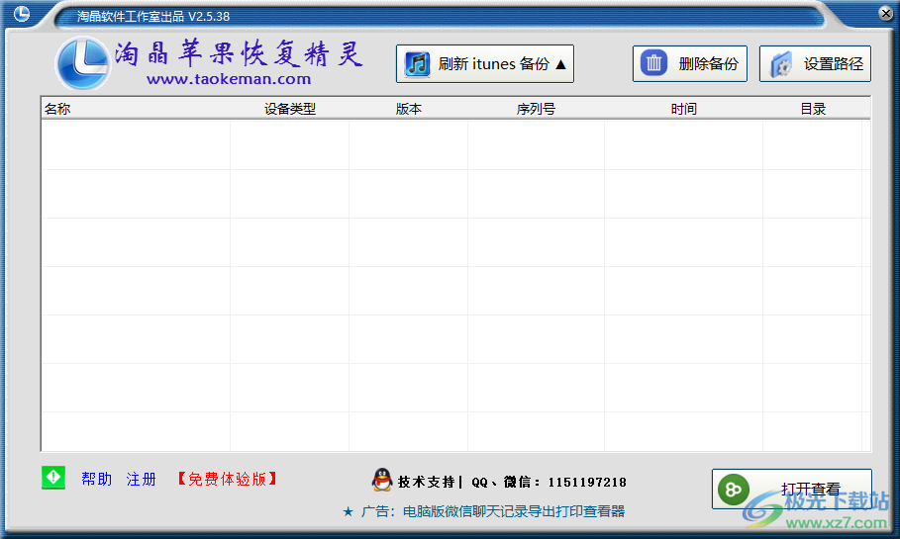Viewport: 900px width, 539px height.
Task: Click the refresh iTunes backup button
Action: (x=484, y=63)
